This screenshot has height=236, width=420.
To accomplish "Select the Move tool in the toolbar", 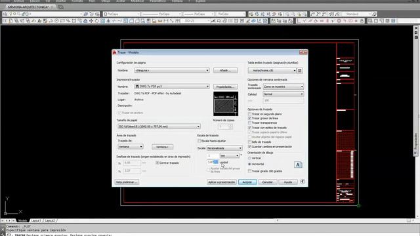I will 91,21.
